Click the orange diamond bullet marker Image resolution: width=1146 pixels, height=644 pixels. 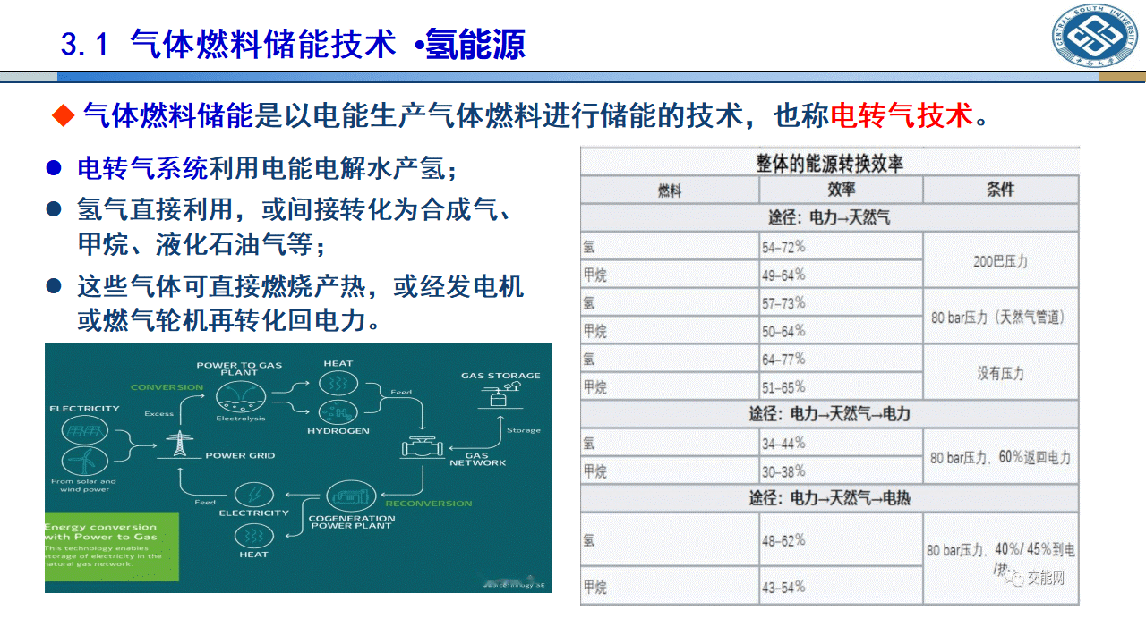click(63, 116)
